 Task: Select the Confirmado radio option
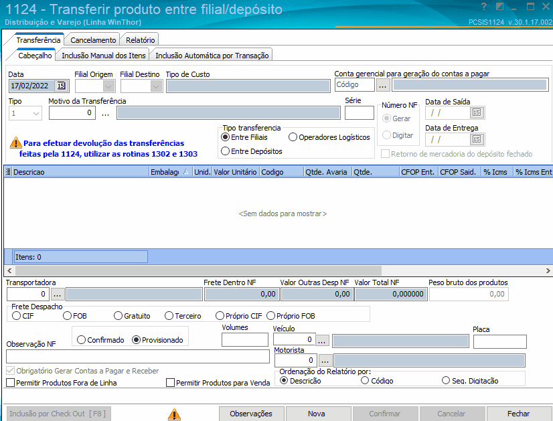coord(100,340)
